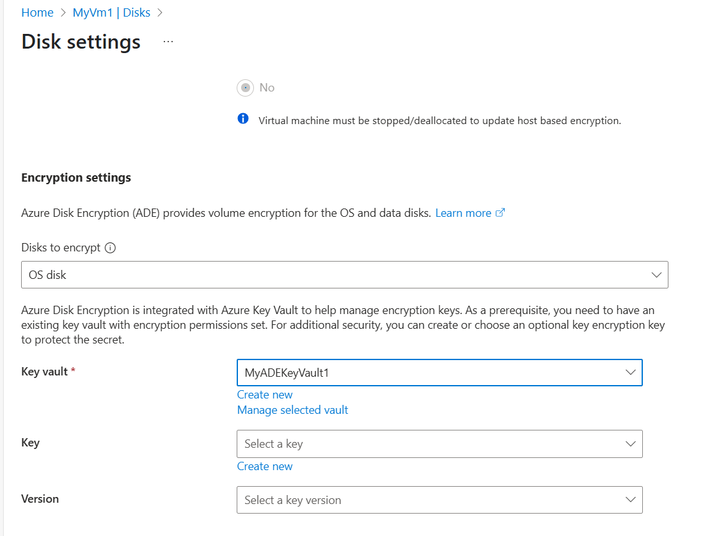Click the info icon beside Disks to encrypt
The image size is (703, 536).
pos(110,248)
